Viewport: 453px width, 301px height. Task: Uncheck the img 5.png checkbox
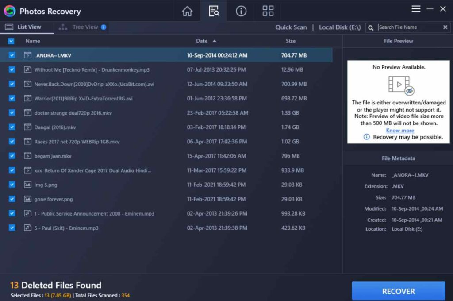pos(12,185)
